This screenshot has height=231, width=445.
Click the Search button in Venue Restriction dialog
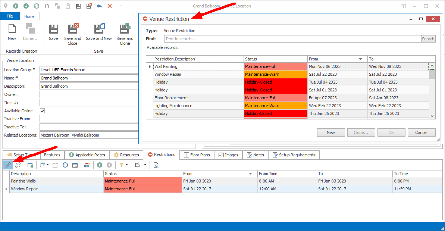[428, 39]
